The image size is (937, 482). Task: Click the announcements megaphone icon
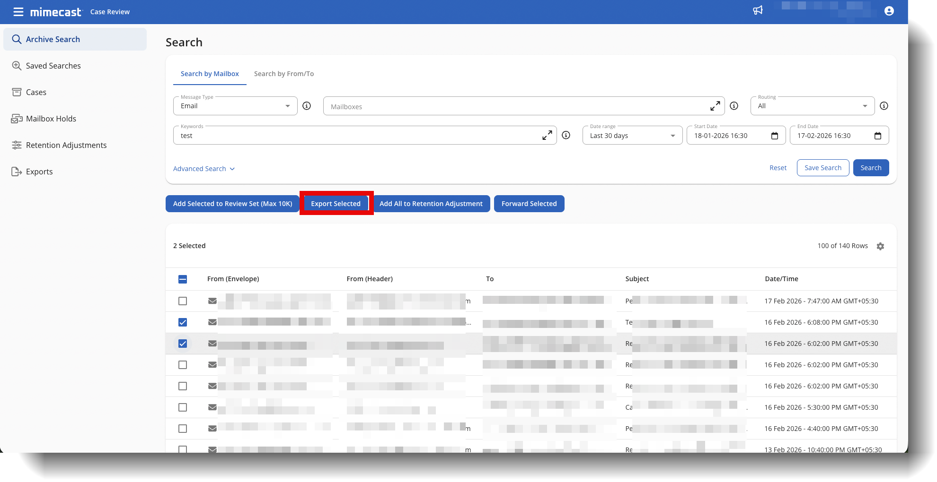(x=758, y=10)
